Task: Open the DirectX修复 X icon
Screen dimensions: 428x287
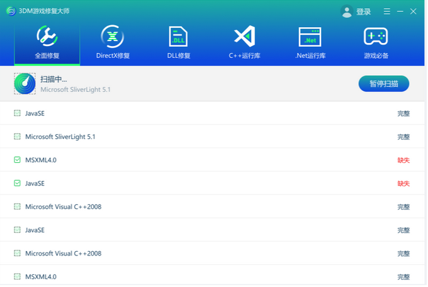Action: tap(113, 37)
